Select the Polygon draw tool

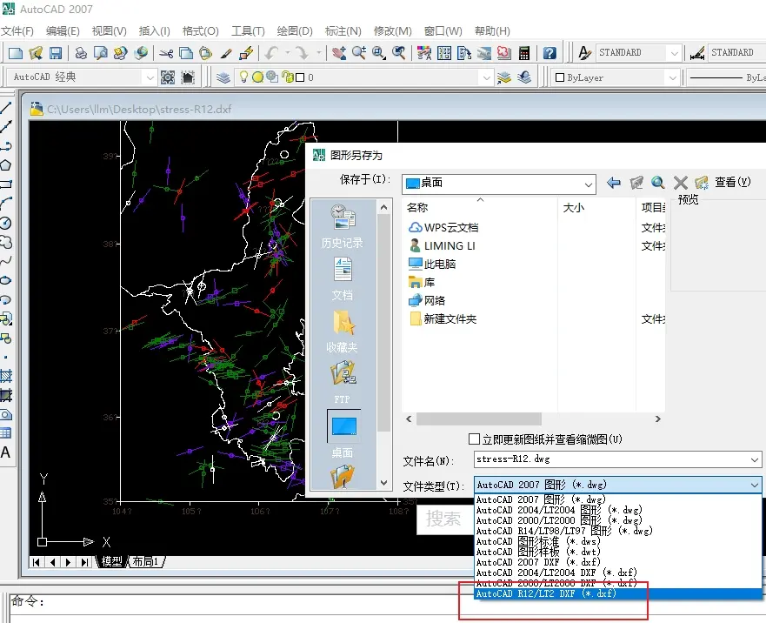pyautogui.click(x=6, y=165)
